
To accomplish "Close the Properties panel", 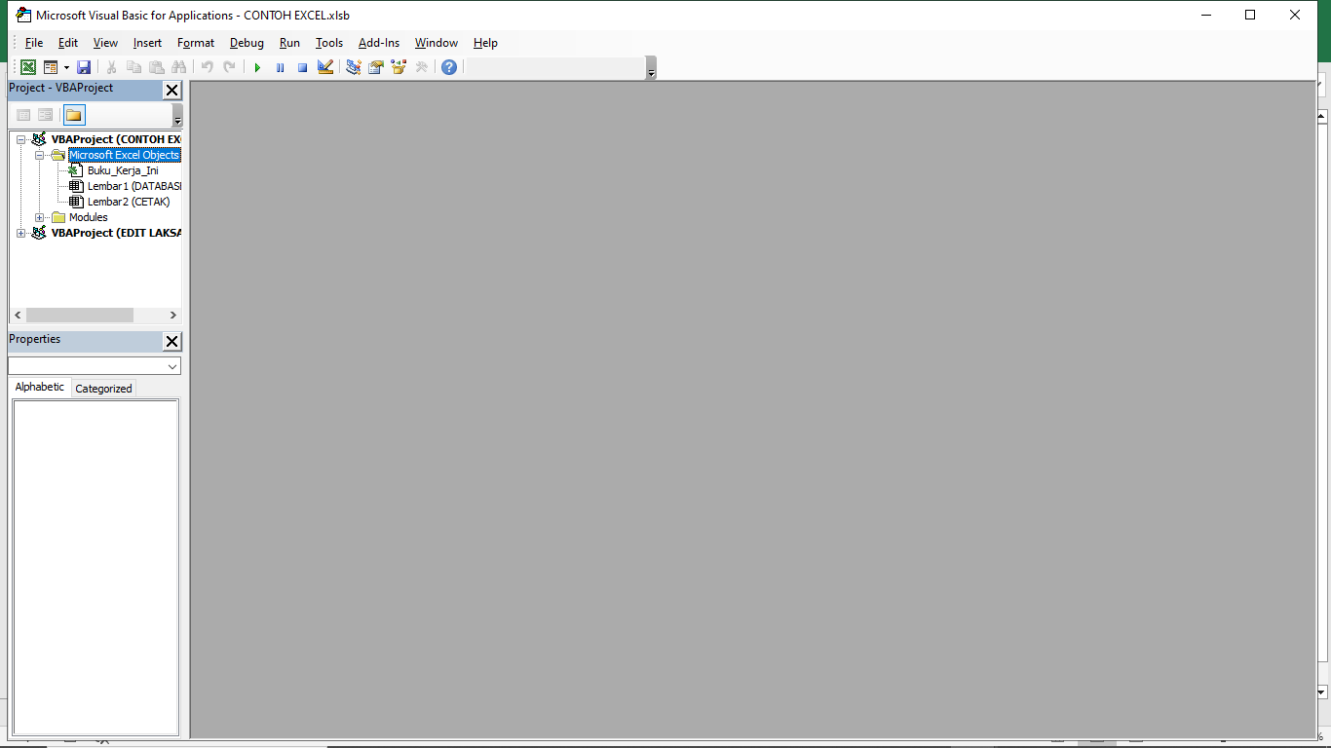I will (172, 341).
